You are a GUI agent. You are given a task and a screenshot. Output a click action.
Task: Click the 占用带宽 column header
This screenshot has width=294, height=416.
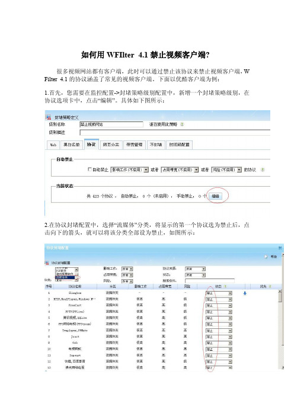[x=165, y=287]
